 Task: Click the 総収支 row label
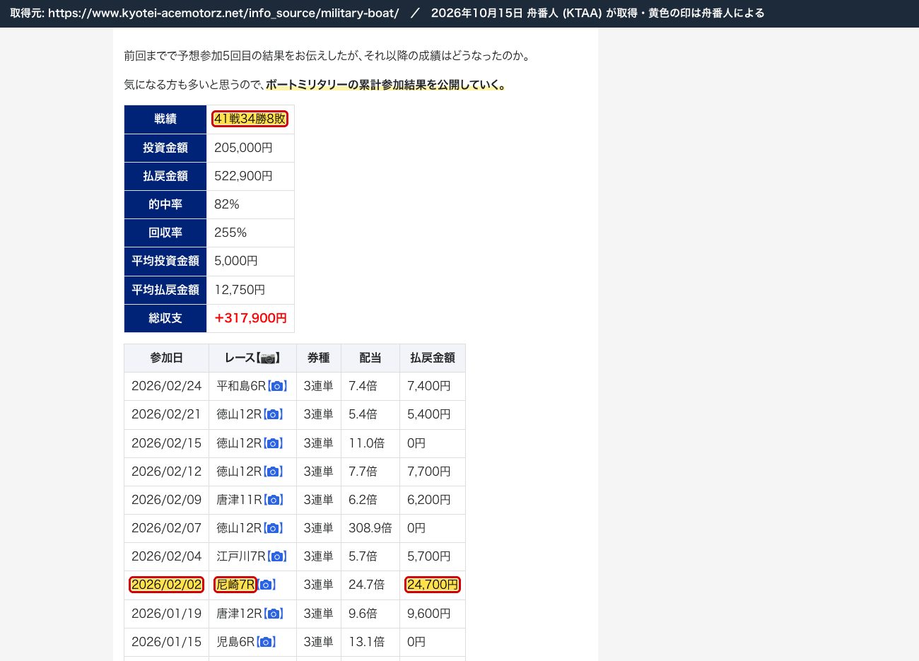coord(165,318)
